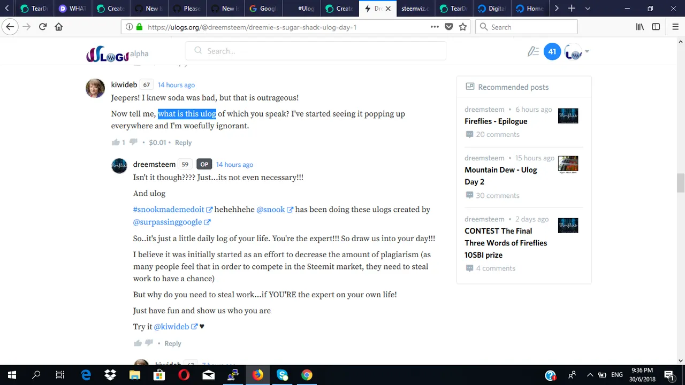
Task: Open Microsoft Store from the taskbar
Action: click(x=159, y=375)
